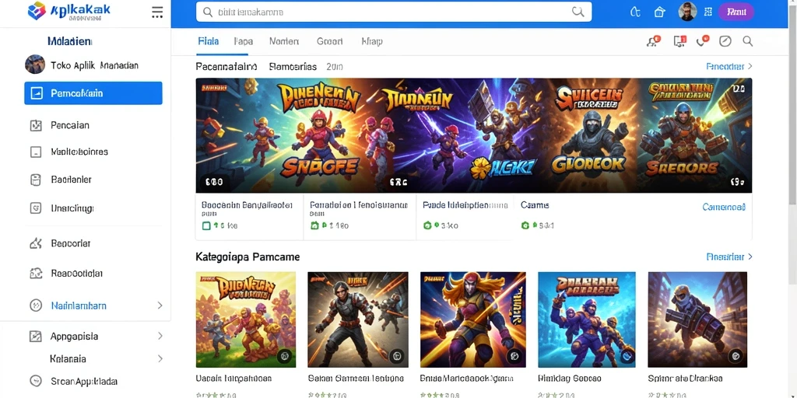Screen dimensions: 797x398
Task: Open Pencaian in the sidebar
Action: [60, 125]
